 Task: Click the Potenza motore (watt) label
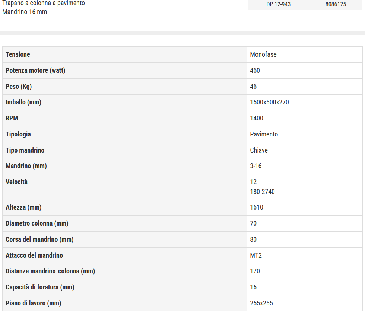click(x=35, y=70)
